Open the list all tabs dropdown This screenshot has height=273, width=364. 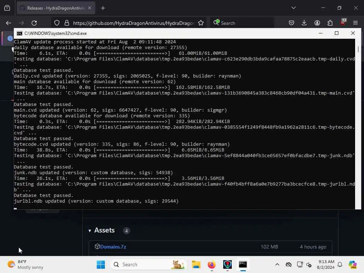(293, 8)
